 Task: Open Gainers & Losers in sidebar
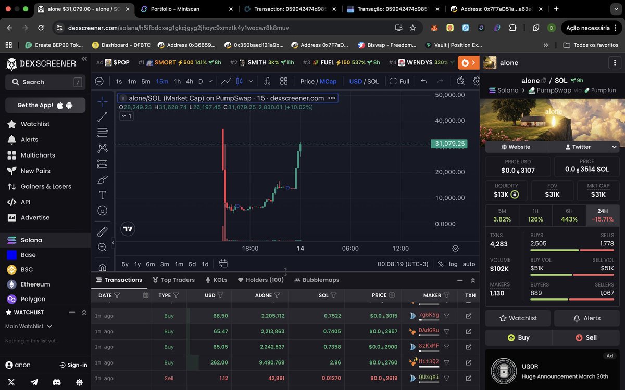pyautogui.click(x=46, y=186)
